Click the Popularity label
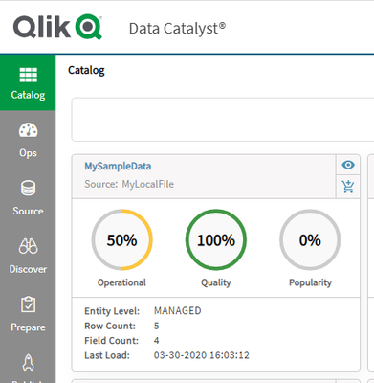Image resolution: width=374 pixels, height=383 pixels. point(310,282)
